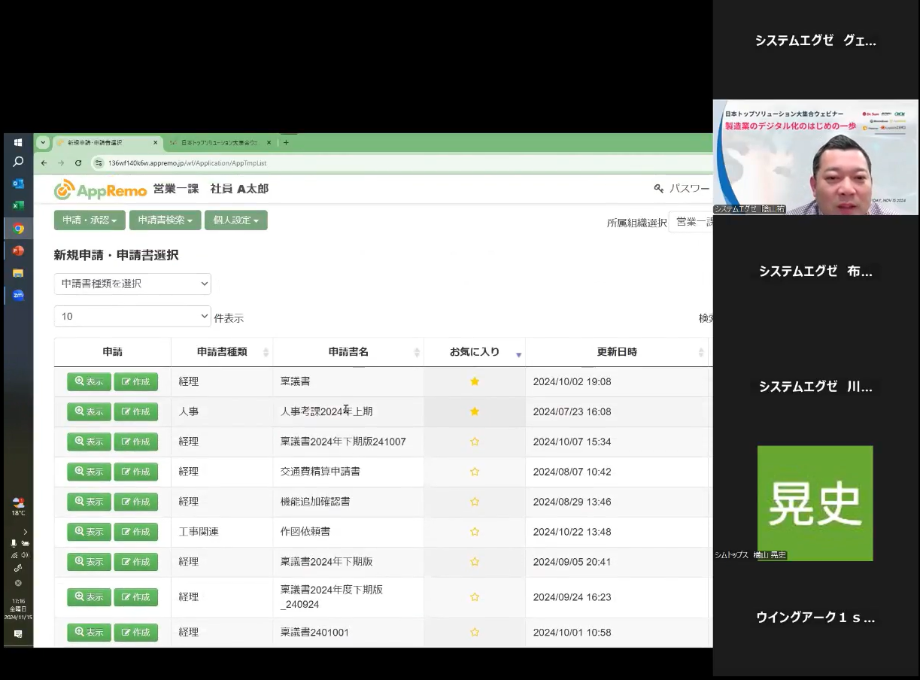Go back using browser back arrow
This screenshot has height=680, width=920.
[x=44, y=162]
